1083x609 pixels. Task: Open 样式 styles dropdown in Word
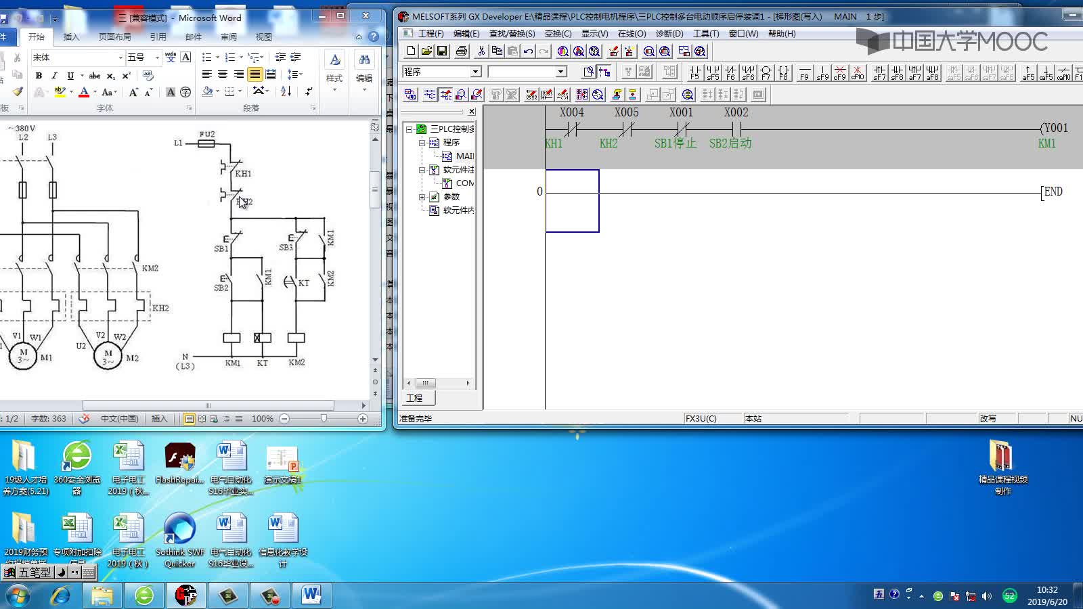pyautogui.click(x=334, y=72)
